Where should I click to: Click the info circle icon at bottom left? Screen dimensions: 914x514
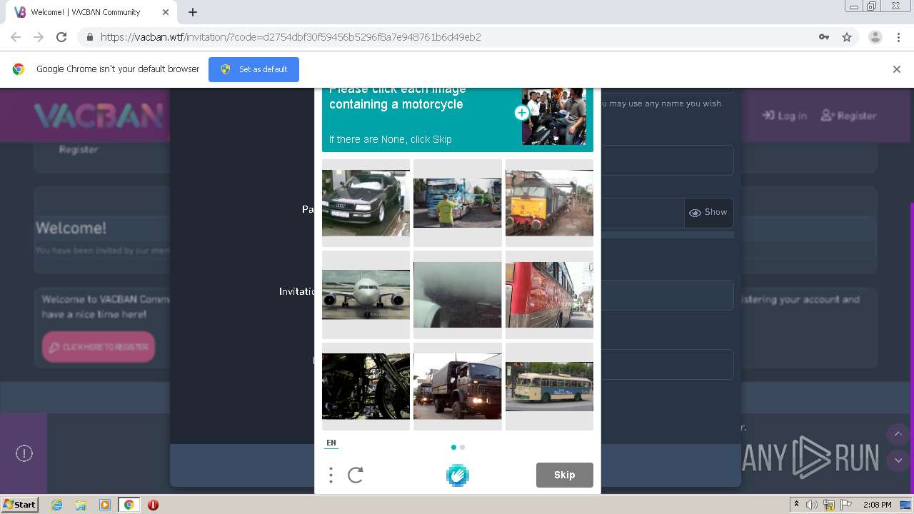point(24,453)
